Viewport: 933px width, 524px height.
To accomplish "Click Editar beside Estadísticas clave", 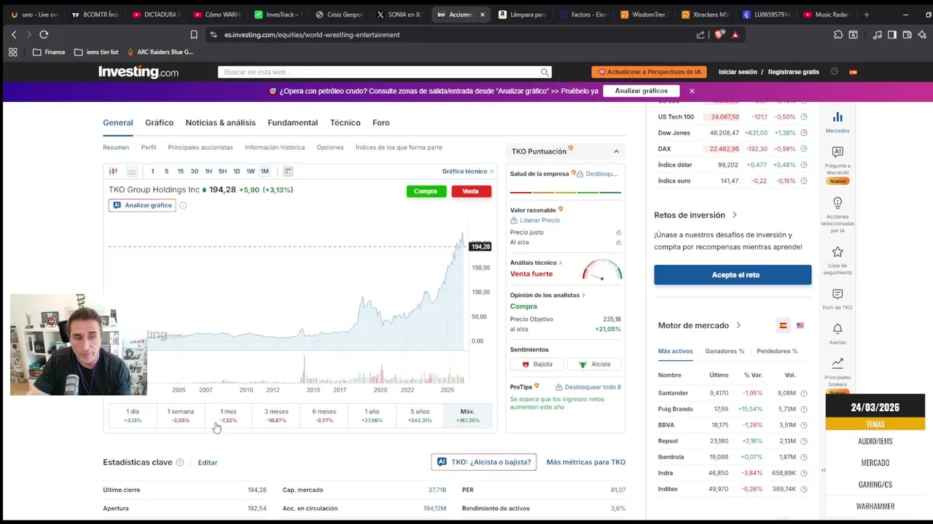I will pyautogui.click(x=208, y=462).
